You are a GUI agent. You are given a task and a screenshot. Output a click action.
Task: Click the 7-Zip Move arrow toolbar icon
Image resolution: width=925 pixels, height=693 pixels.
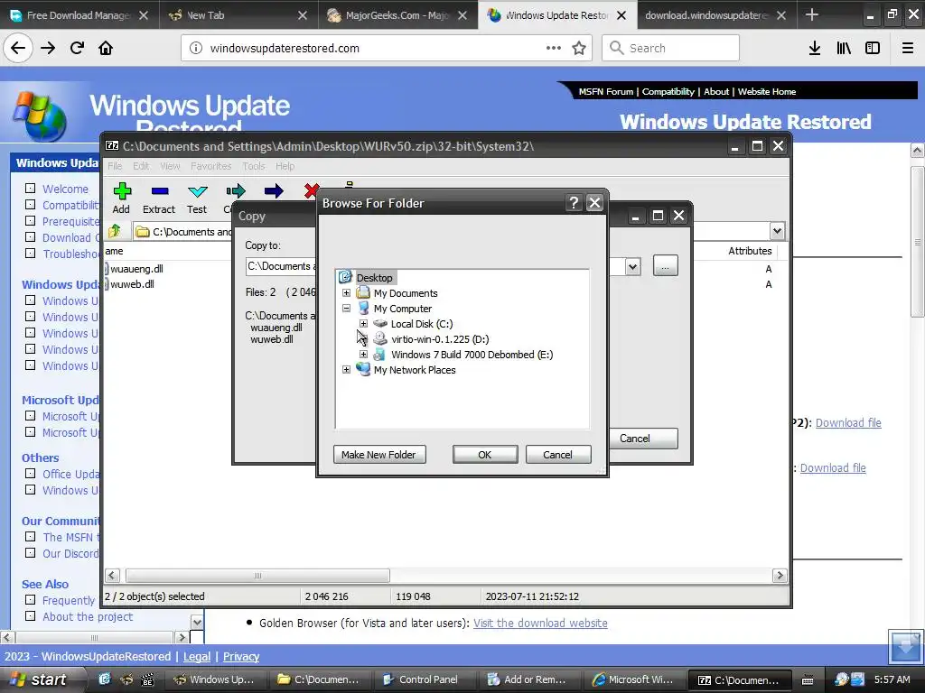pyautogui.click(x=274, y=191)
